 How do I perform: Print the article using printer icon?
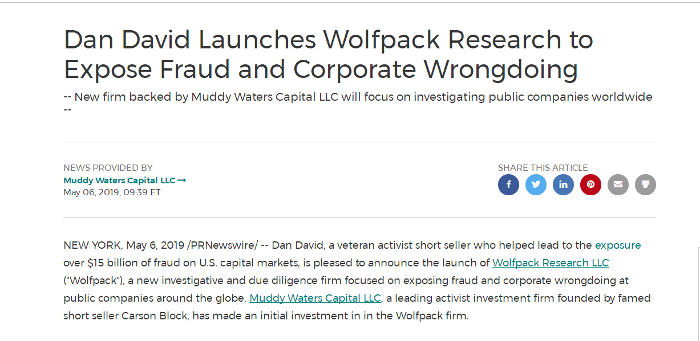click(645, 184)
